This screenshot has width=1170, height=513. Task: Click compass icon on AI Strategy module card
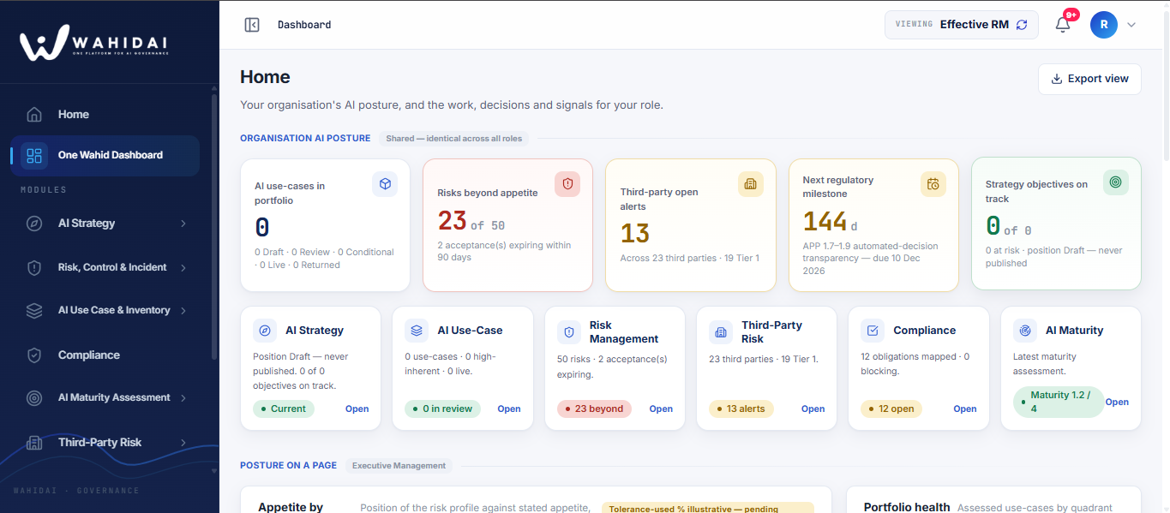[265, 331]
